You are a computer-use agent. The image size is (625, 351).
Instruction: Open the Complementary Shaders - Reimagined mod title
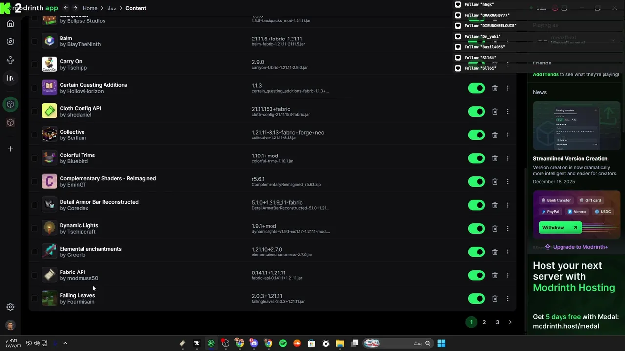(x=108, y=178)
